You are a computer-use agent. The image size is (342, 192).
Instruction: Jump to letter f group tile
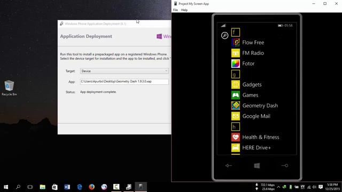(236, 32)
